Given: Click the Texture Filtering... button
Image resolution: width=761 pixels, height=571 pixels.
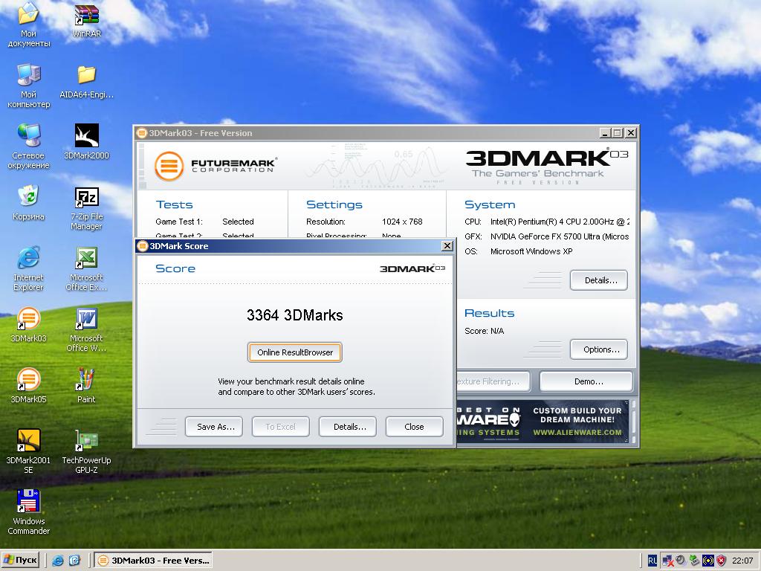Looking at the screenshot, I should tap(493, 381).
